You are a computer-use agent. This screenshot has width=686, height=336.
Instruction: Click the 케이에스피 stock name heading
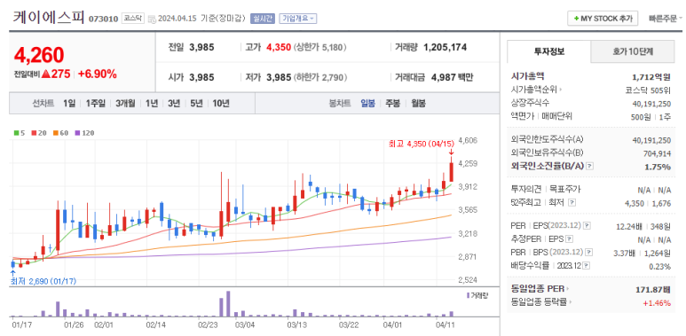click(x=49, y=18)
